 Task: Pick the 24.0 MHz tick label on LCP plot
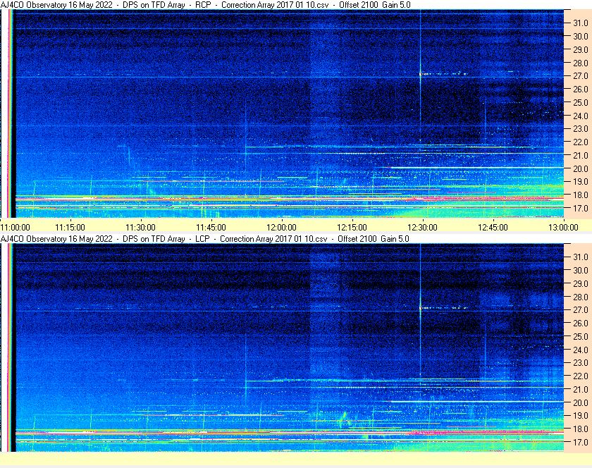[581, 350]
